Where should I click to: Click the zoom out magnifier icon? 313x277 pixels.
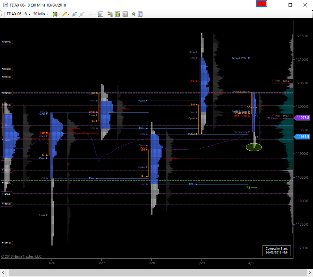pyautogui.click(x=82, y=14)
